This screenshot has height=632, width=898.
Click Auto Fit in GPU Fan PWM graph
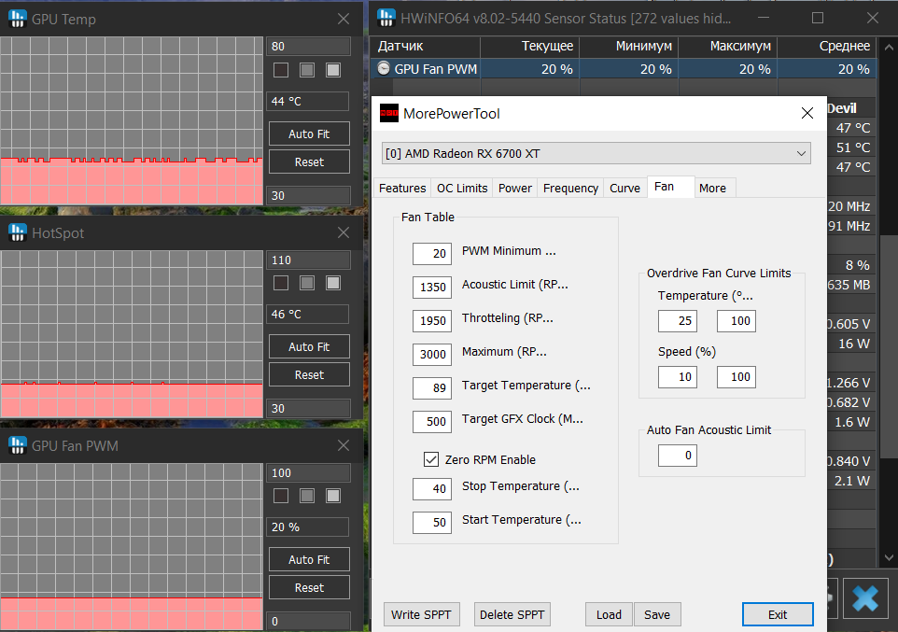(x=309, y=559)
